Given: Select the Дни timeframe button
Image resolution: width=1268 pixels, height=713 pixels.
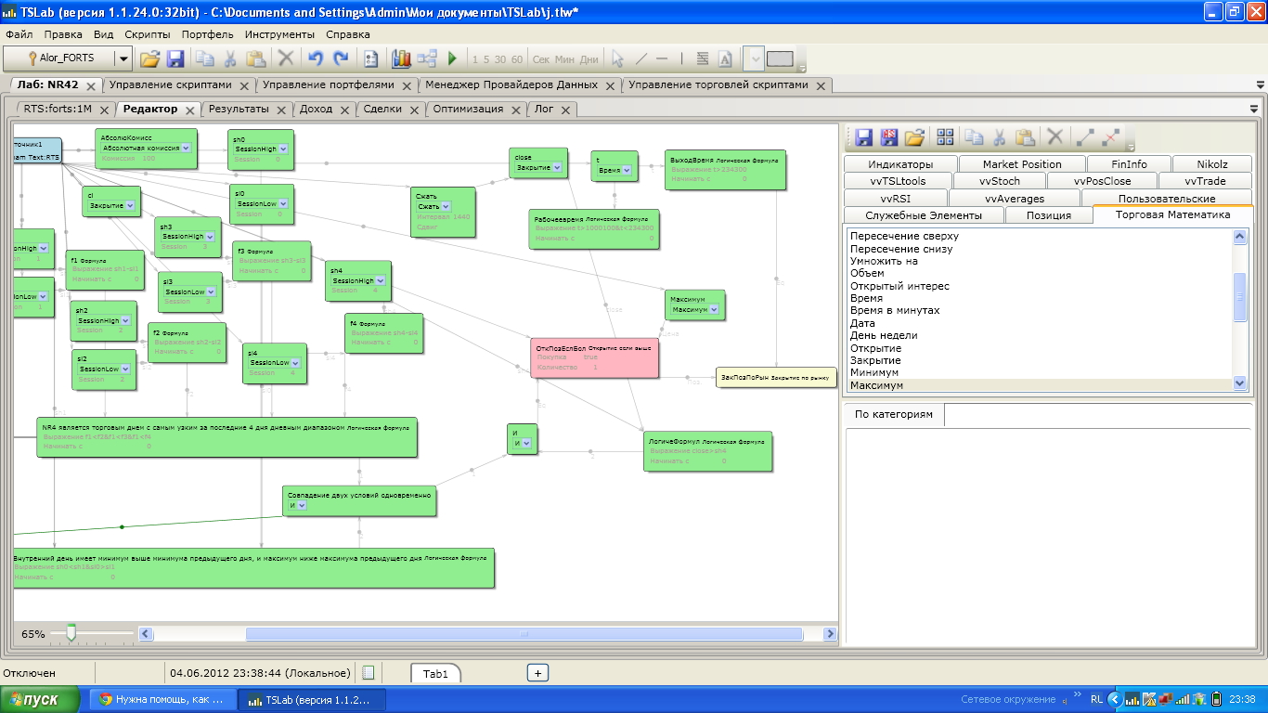Looking at the screenshot, I should pyautogui.click(x=589, y=59).
